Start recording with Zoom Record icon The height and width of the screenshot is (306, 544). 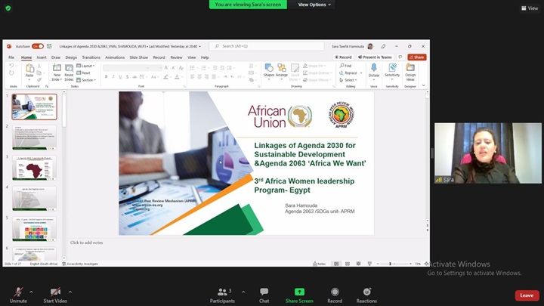[x=335, y=292]
